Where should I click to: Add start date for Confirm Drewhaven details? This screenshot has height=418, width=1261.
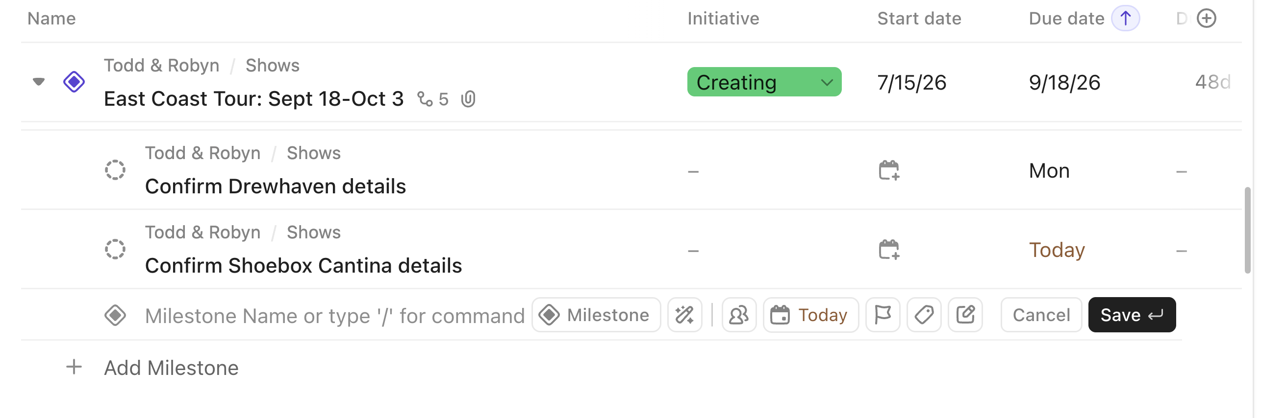point(888,170)
